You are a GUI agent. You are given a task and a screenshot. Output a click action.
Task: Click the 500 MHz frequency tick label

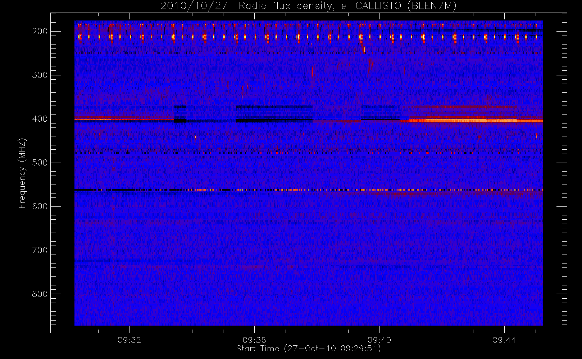[40, 163]
